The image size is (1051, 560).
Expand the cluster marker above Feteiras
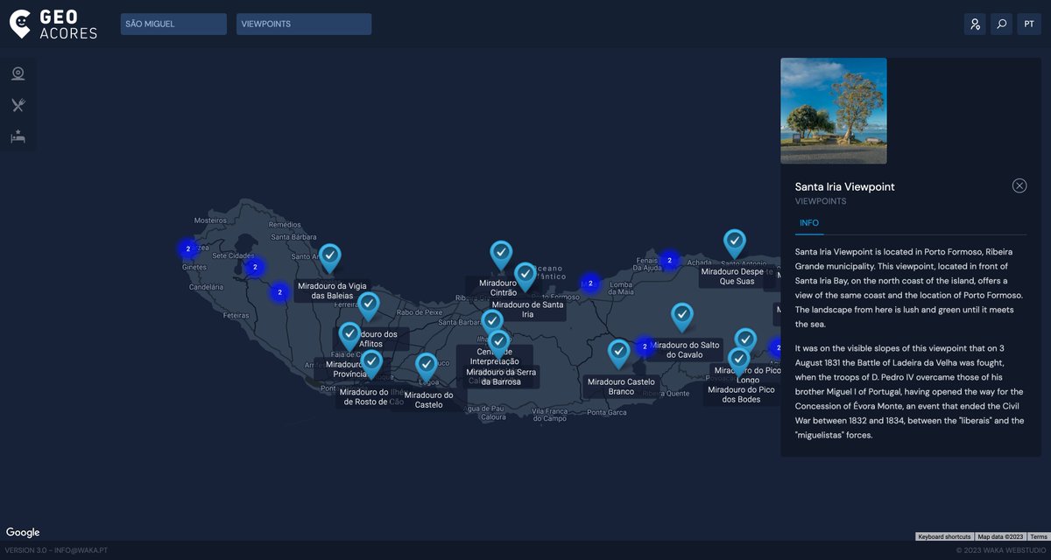[279, 292]
